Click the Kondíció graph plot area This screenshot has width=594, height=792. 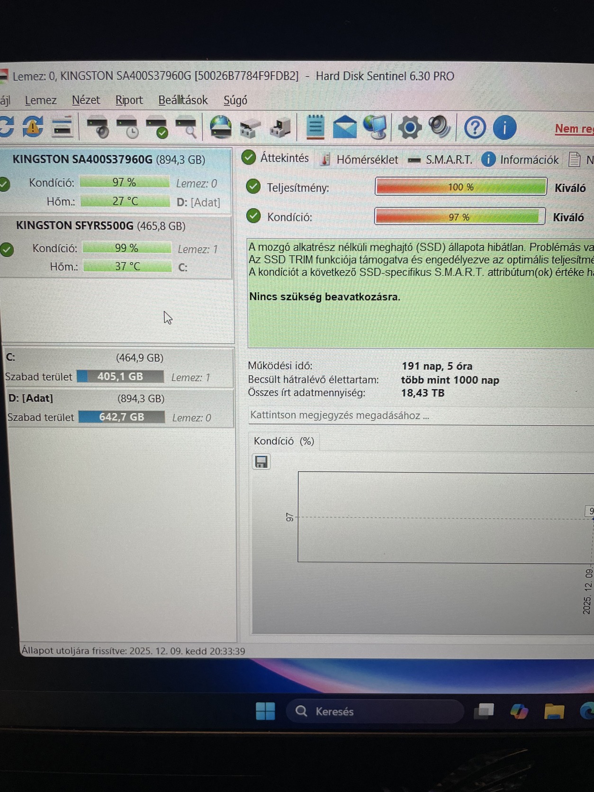(x=445, y=517)
